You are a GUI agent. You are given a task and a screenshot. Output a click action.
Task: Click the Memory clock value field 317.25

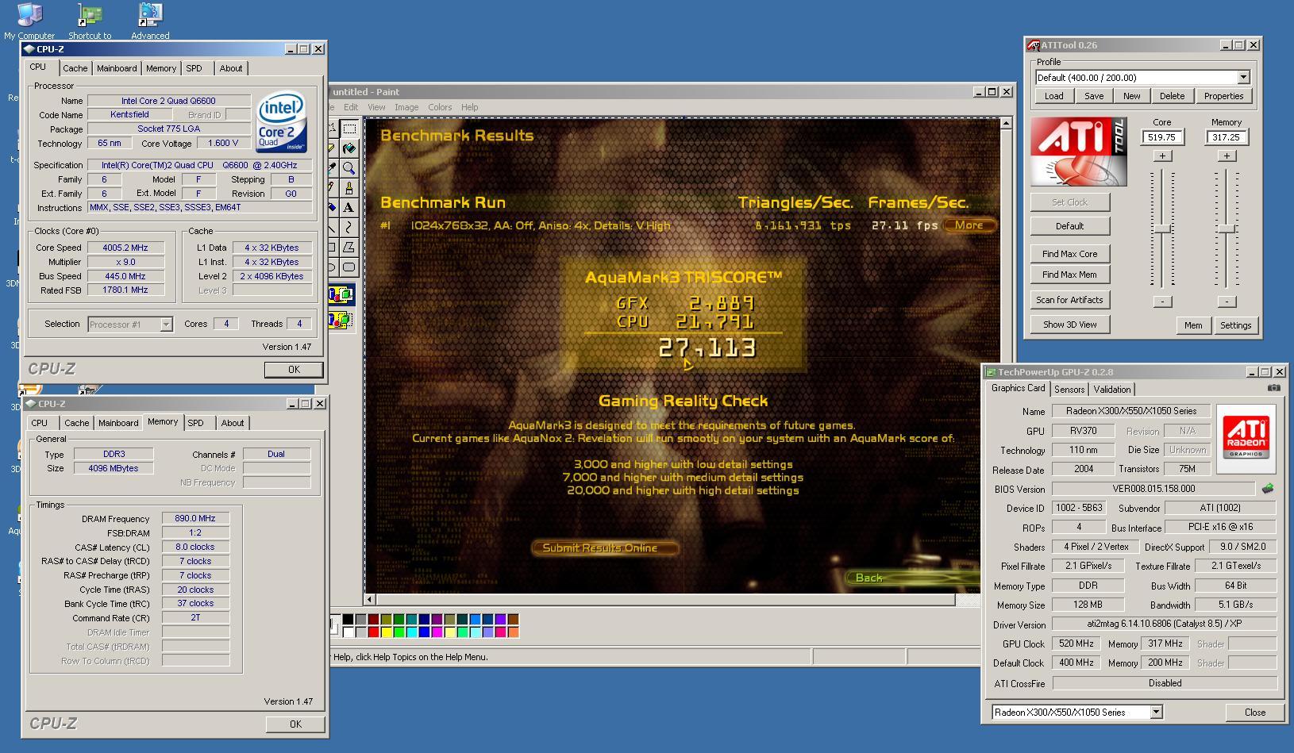click(1227, 137)
